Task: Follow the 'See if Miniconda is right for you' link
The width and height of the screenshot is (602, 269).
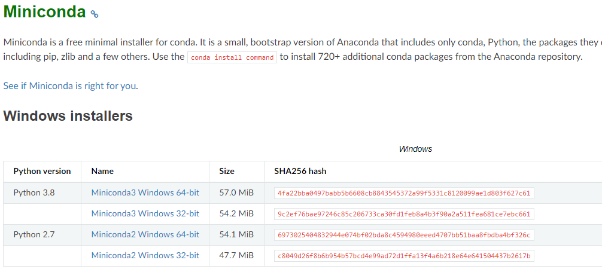Action: click(x=69, y=85)
